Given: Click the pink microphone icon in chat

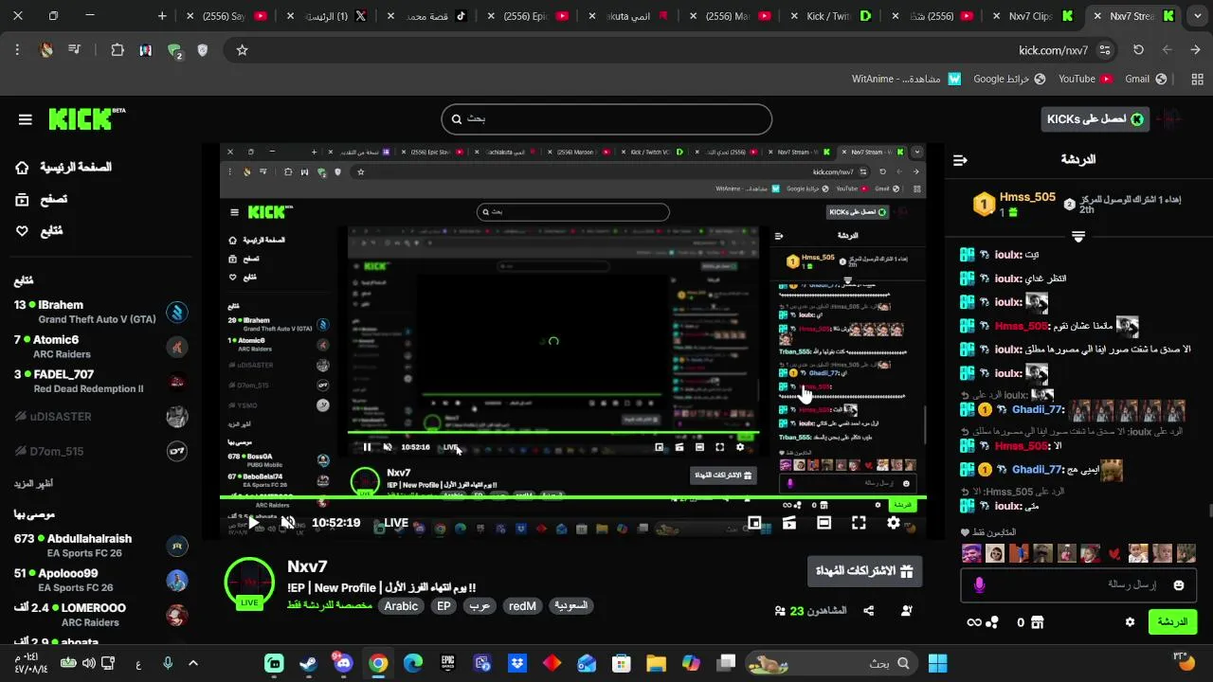Looking at the screenshot, I should (980, 585).
